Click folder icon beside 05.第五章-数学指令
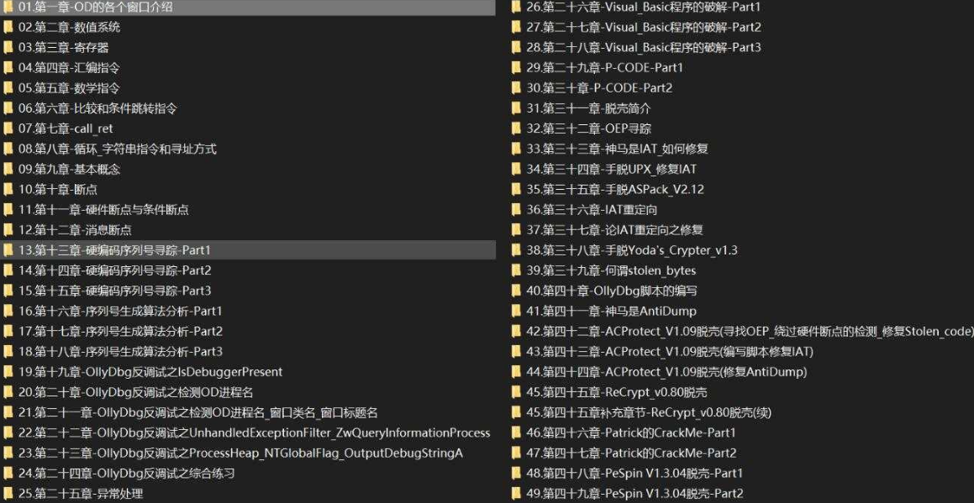Screen dimensions: 974x503 [x=8, y=88]
